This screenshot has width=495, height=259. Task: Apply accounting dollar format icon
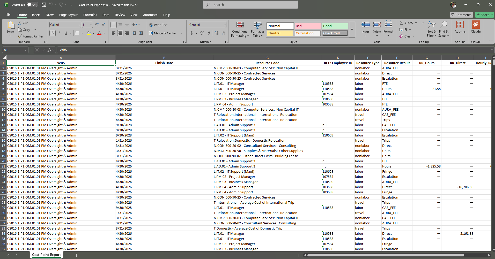point(191,33)
